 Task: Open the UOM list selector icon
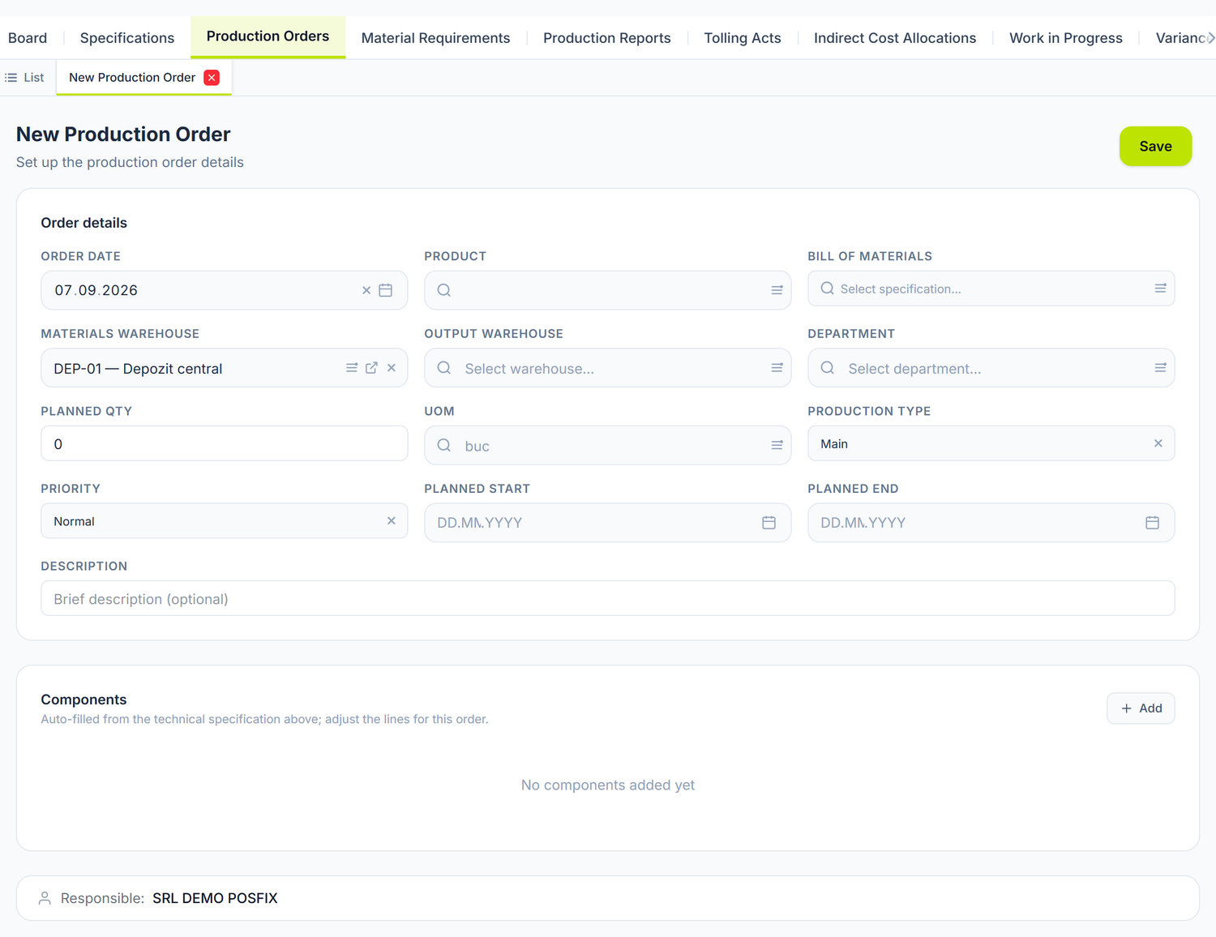[777, 445]
